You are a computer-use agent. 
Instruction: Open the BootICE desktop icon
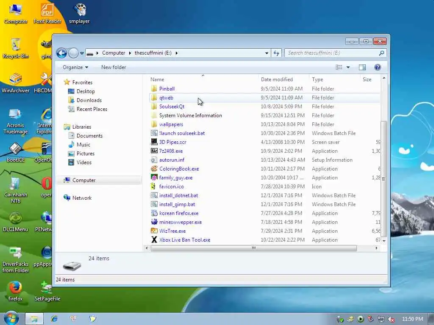(16, 152)
